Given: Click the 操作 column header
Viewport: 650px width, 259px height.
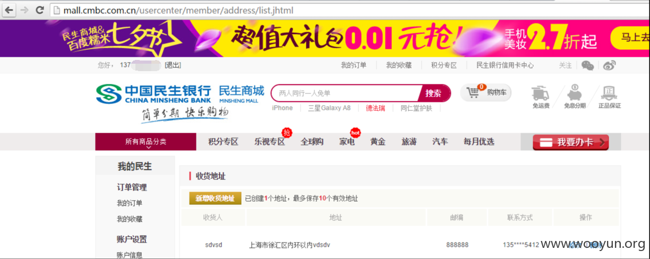Looking at the screenshot, I should [586, 218].
